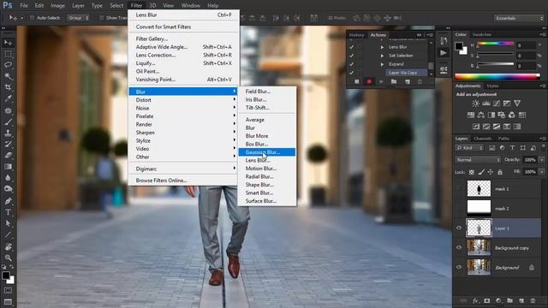Screen dimensions: 548x308
Task: Click the hue H slider
Action: pos(496,44)
